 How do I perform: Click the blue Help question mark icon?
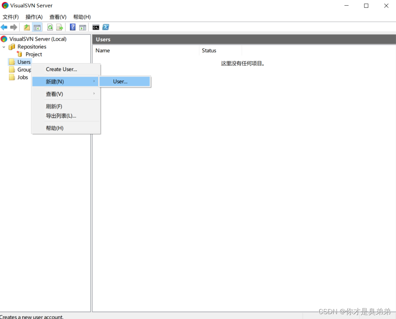(73, 27)
